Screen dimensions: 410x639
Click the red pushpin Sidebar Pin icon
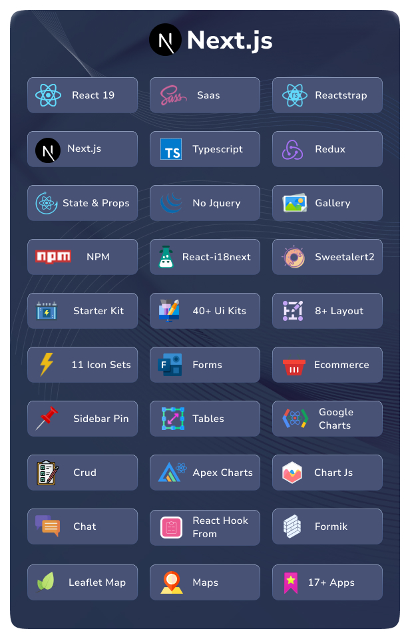[x=47, y=418]
